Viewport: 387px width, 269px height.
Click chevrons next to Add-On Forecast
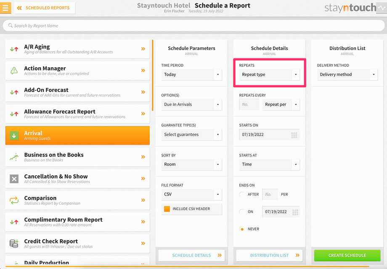coord(143,92)
